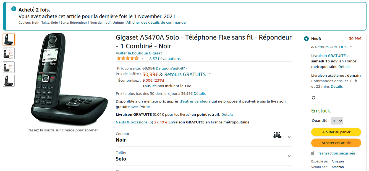
Task: Select the first product thumbnail
Action: coord(9,40)
